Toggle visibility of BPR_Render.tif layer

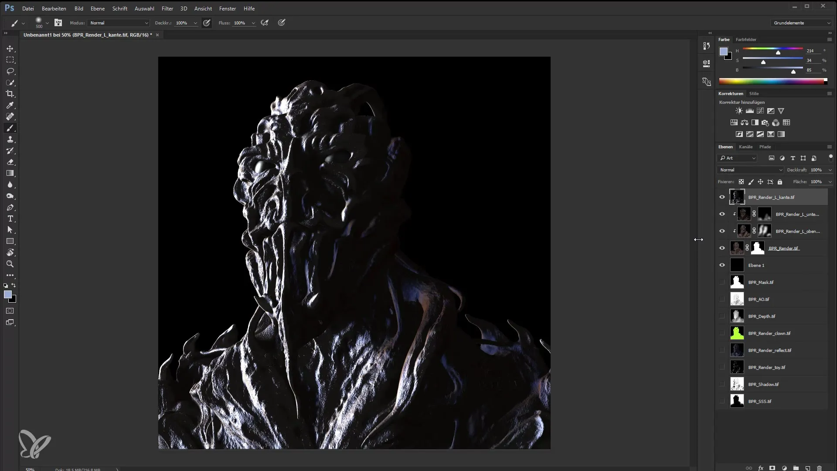[722, 248]
